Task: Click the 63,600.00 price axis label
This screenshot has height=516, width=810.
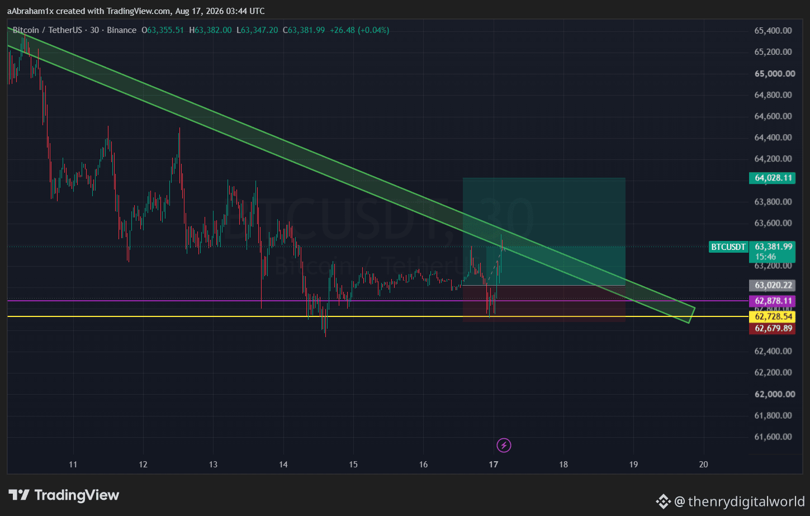Action: click(x=773, y=223)
